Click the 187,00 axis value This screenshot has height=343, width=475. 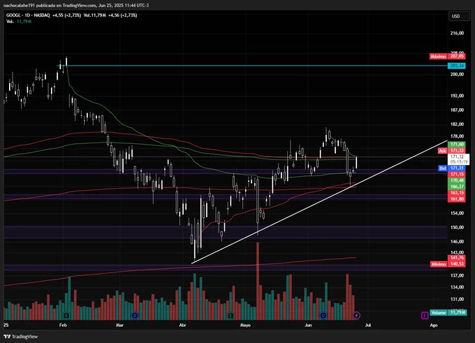click(x=457, y=110)
